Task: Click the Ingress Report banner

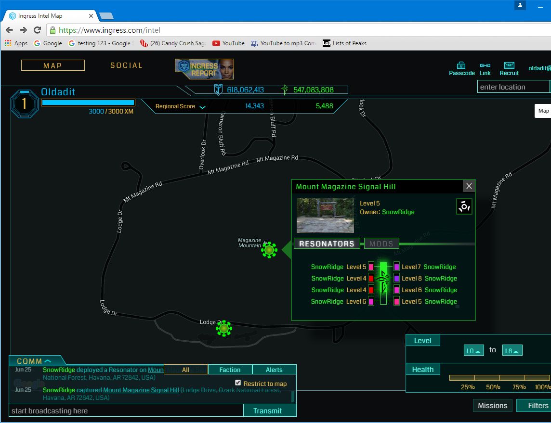Action: pos(204,69)
